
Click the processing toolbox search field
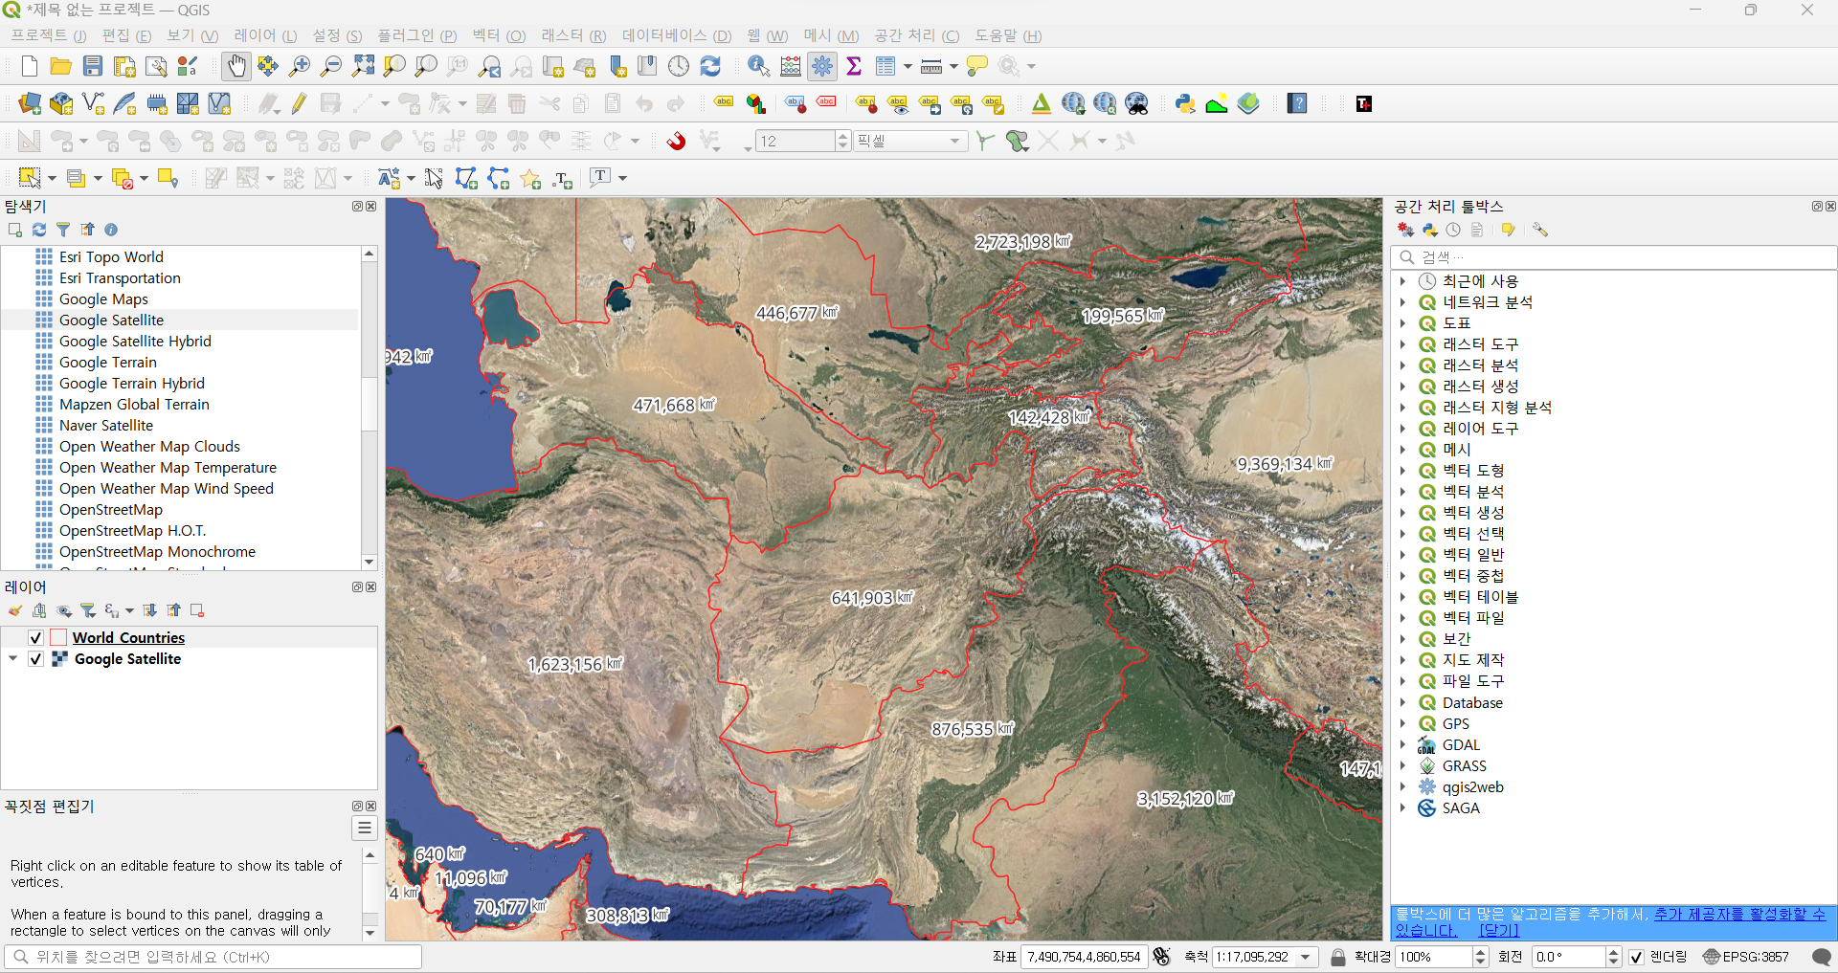click(1613, 257)
